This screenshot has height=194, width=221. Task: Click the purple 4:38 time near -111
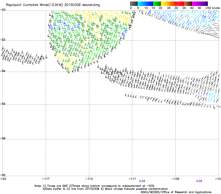point(142,181)
